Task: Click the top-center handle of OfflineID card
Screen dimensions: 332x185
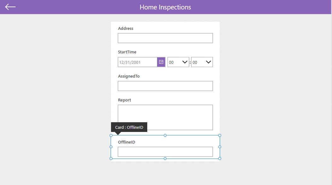Action: tap(165, 135)
